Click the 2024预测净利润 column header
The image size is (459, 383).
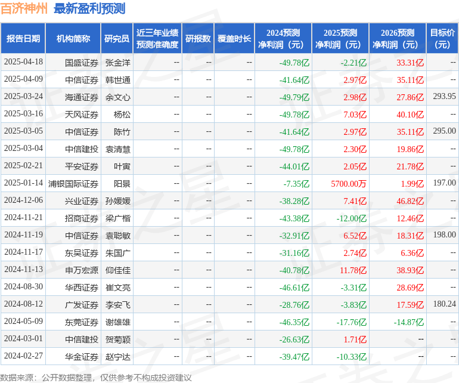tap(283, 38)
